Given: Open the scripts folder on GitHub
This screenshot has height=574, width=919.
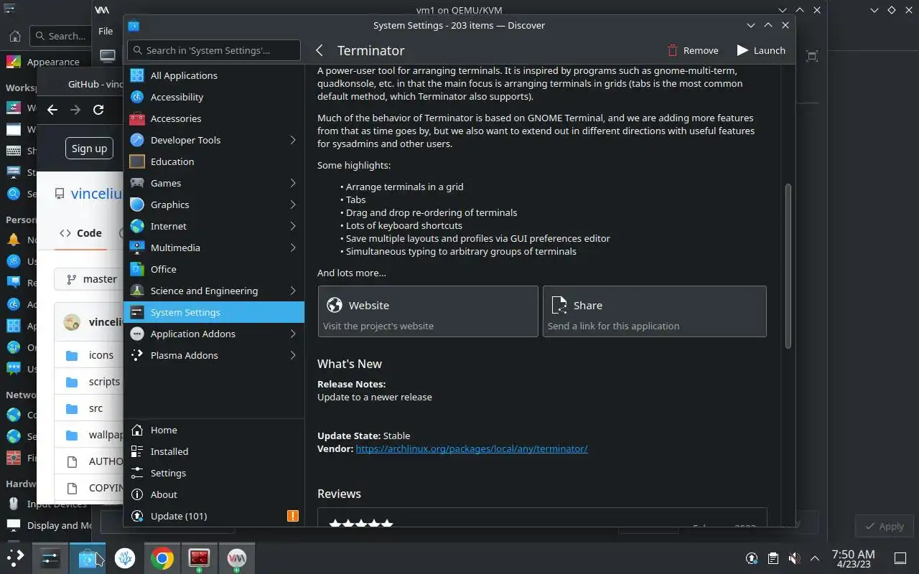Looking at the screenshot, I should coord(104,382).
